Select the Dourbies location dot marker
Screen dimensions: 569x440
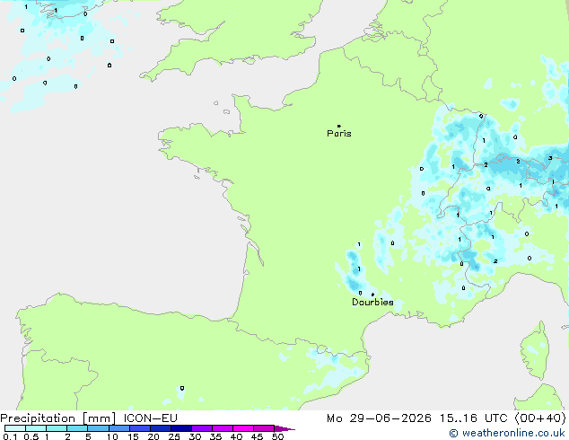[372, 295]
